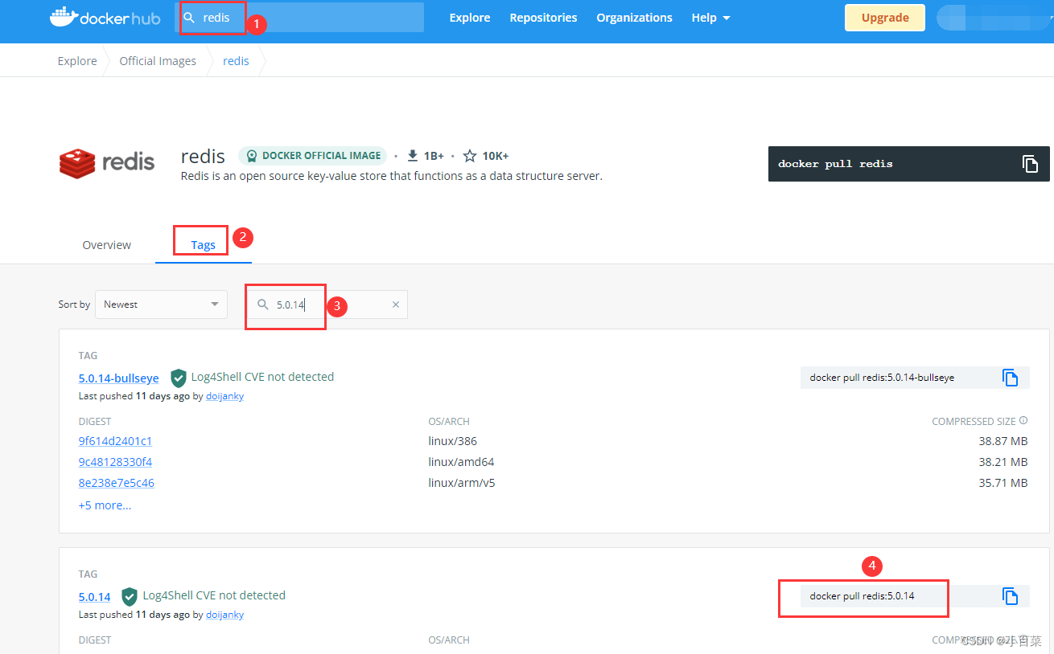Click 'Log4Shell CVE not detected' for 5.0.14-bullseye
The image size is (1054, 654).
262,377
